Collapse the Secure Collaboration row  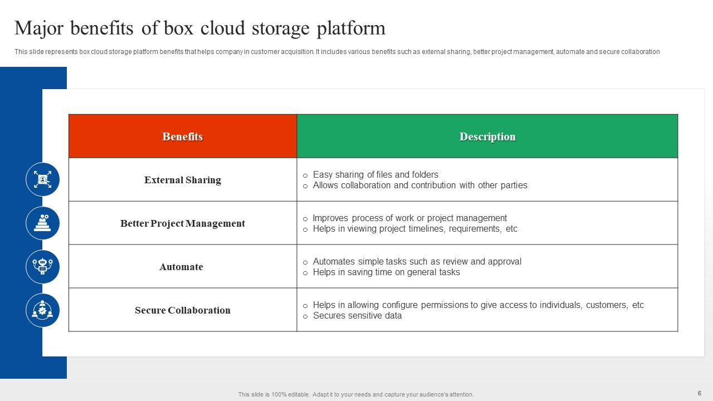183,310
